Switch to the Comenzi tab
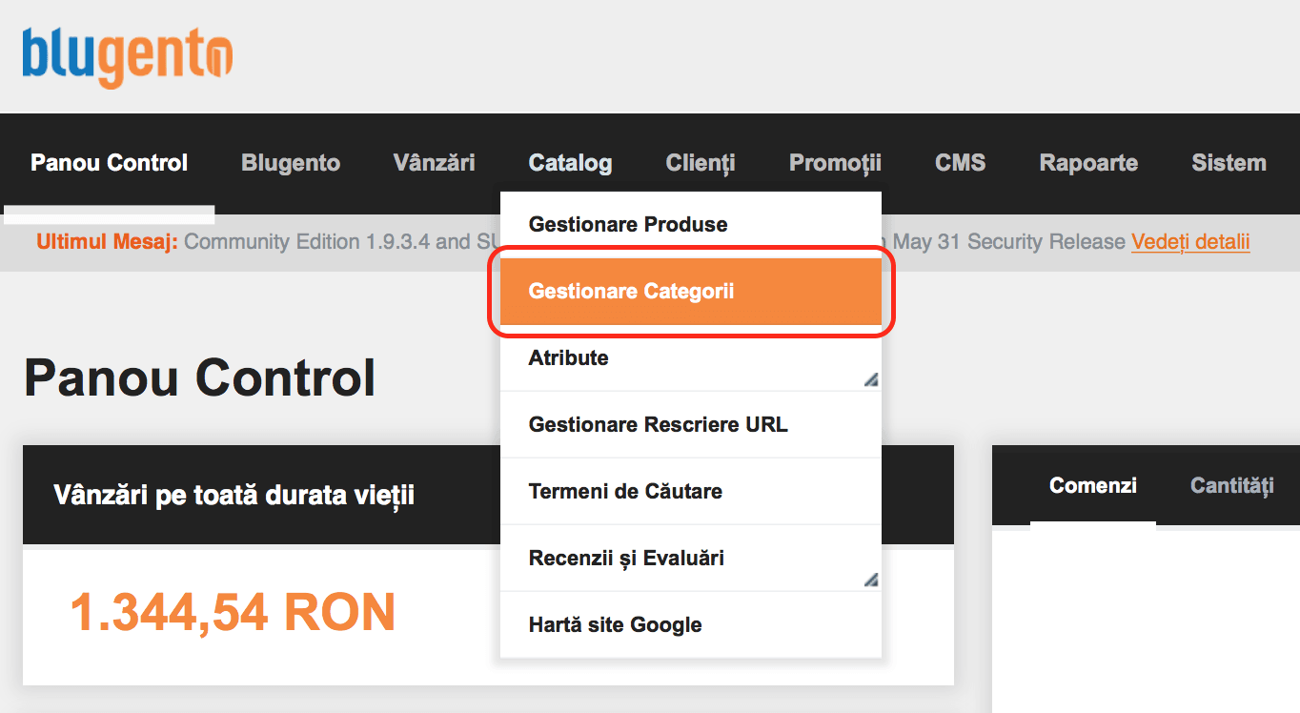The image size is (1300, 713). click(x=1093, y=485)
